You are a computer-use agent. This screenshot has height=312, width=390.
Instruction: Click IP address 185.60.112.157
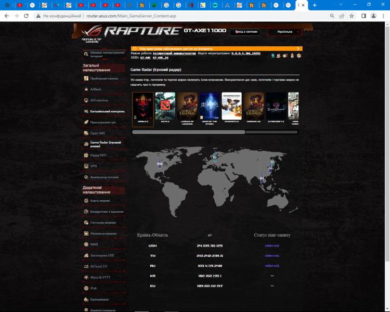coord(210,286)
